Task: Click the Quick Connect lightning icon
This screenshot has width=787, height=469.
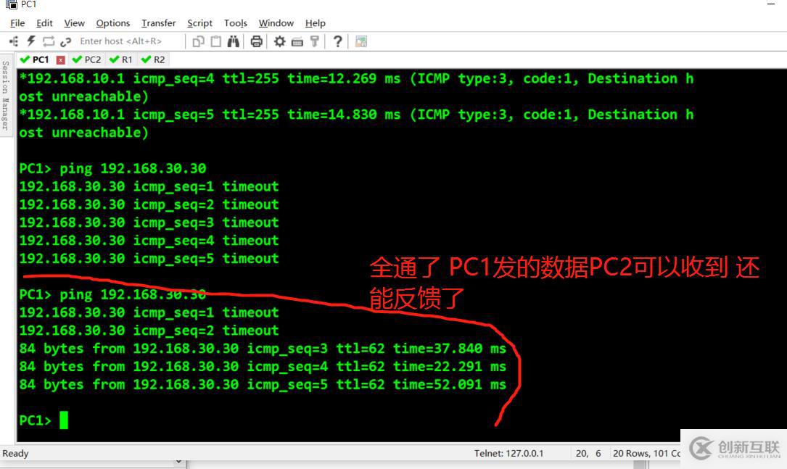Action: coord(31,41)
